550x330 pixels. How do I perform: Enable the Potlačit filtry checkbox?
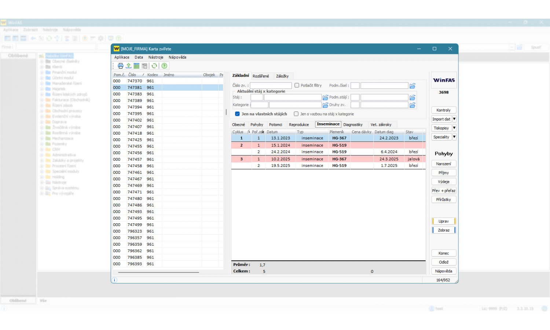[x=297, y=85]
